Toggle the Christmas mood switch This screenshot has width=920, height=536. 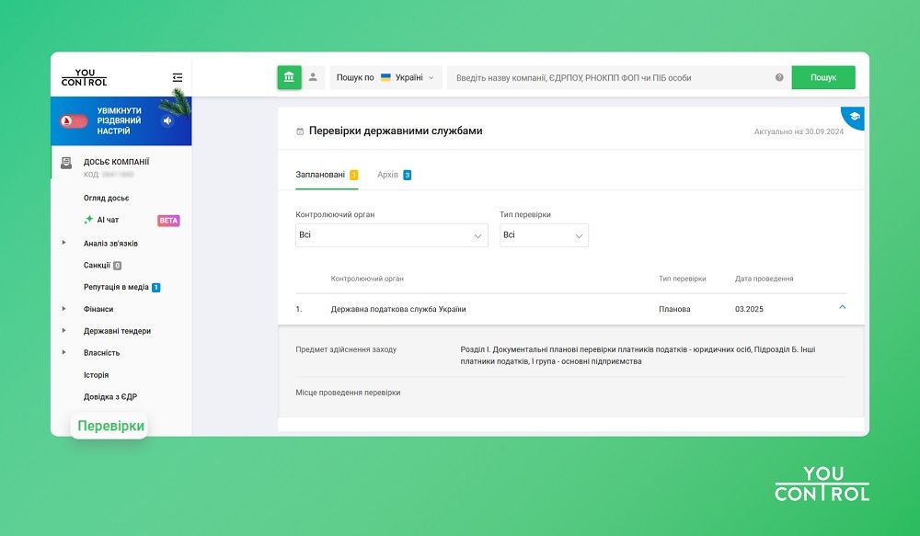tap(74, 120)
